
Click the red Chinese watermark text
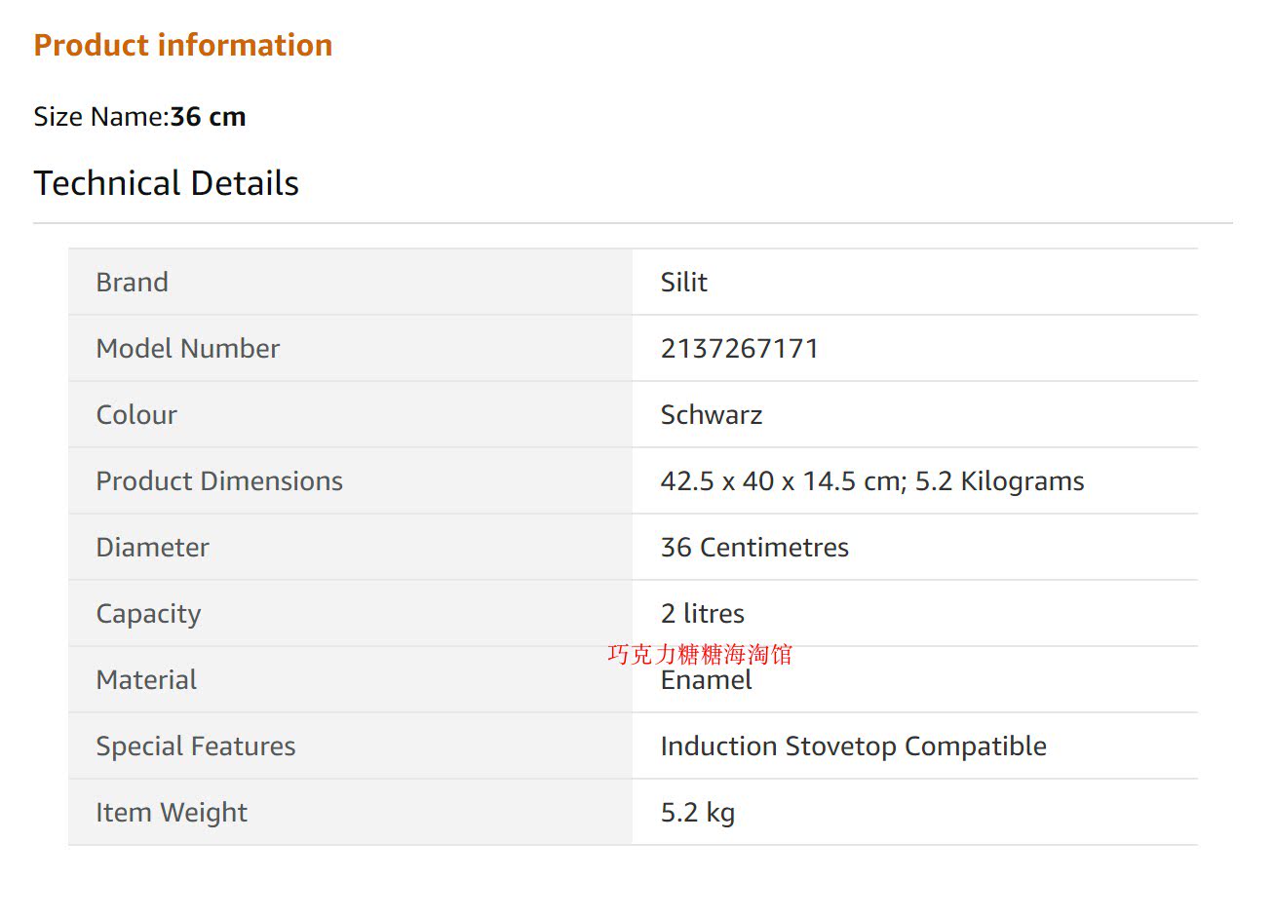tap(699, 654)
